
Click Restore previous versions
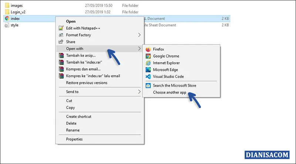click(x=100, y=83)
